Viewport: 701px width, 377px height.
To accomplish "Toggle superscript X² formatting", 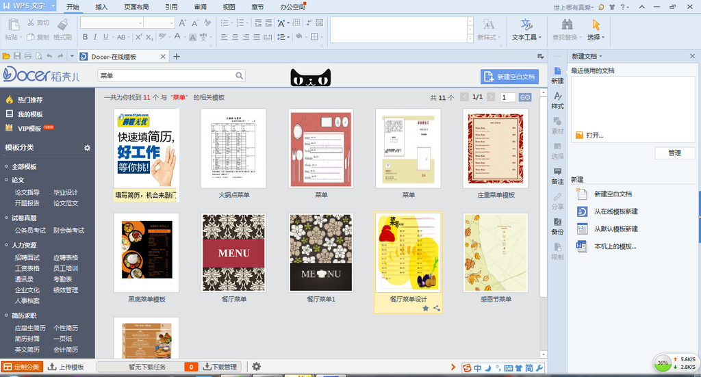I will click(138, 37).
